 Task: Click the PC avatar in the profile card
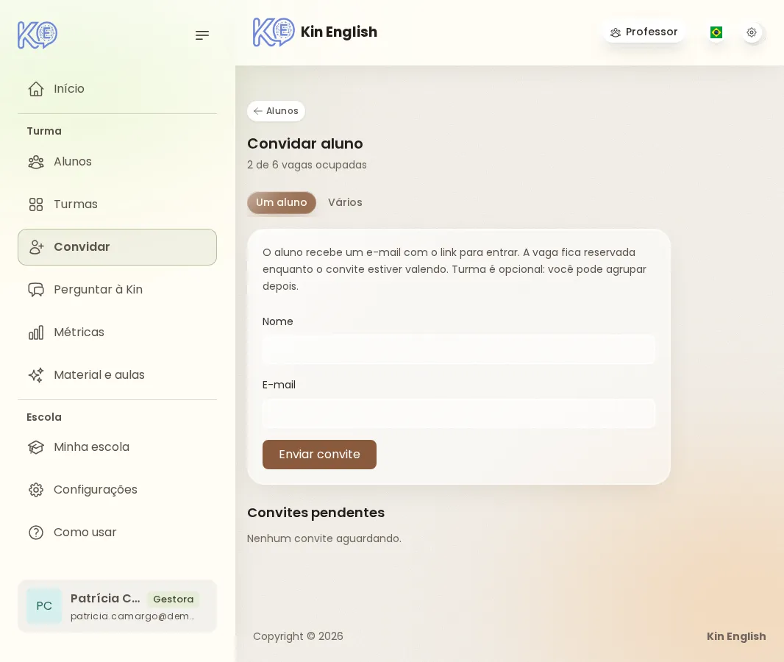pyautogui.click(x=44, y=606)
